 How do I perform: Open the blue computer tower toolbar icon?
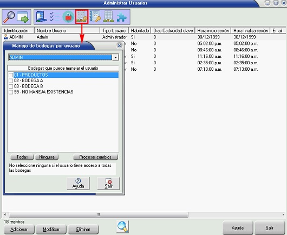coord(41,17)
